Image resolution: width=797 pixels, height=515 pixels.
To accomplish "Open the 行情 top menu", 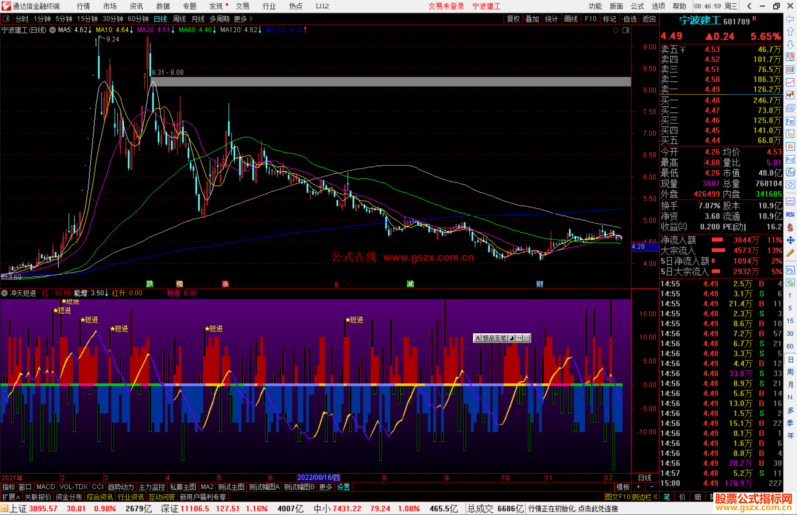I will pos(83,6).
